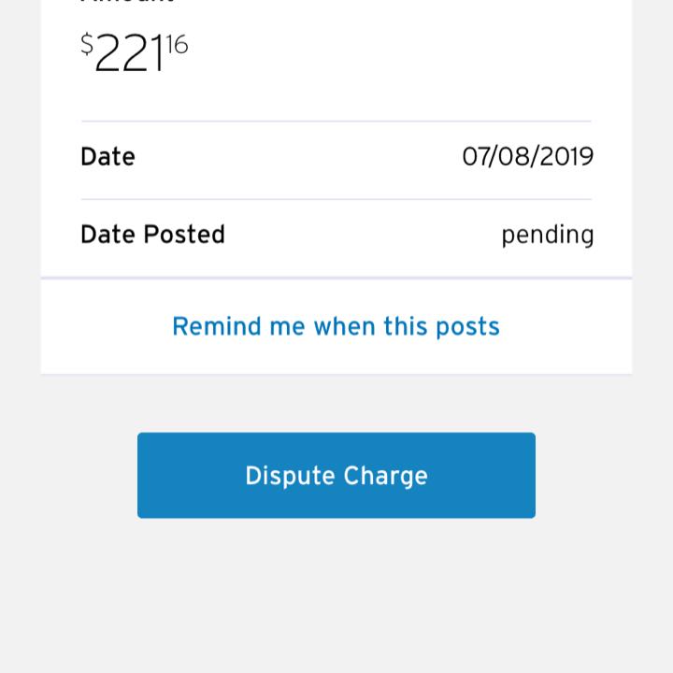The height and width of the screenshot is (673, 673).
Task: Click the partially visible Amount heading
Action: point(127,3)
